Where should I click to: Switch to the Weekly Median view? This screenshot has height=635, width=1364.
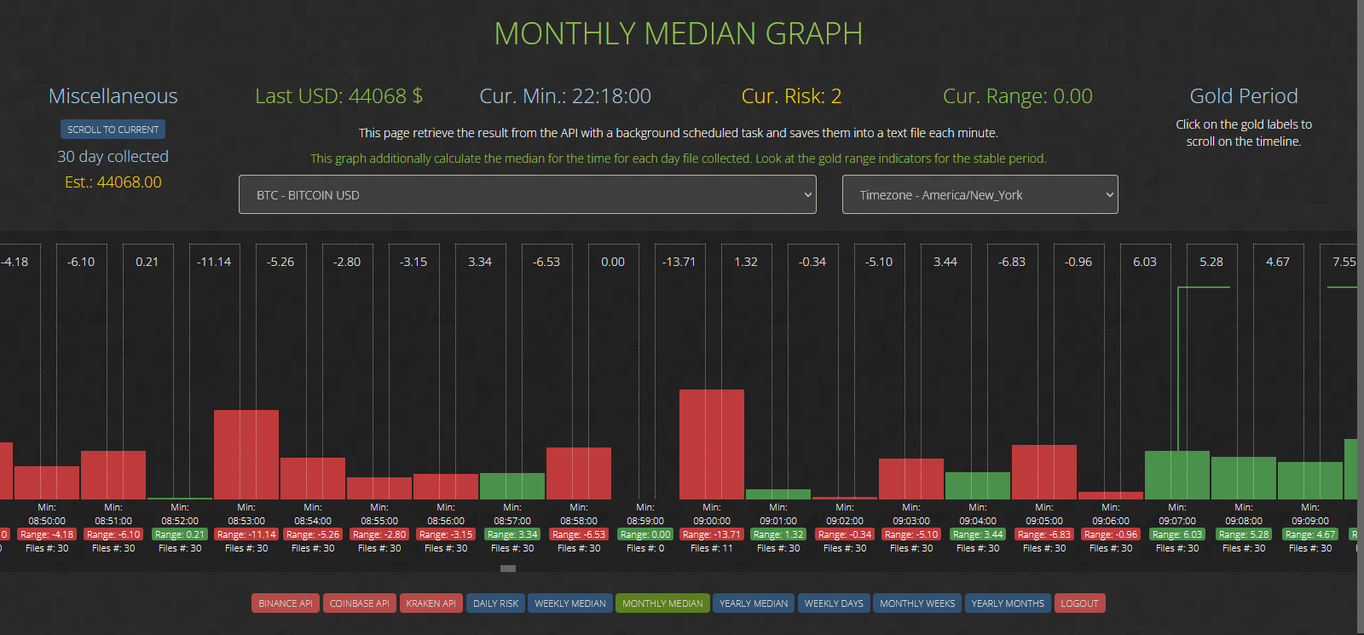[569, 603]
